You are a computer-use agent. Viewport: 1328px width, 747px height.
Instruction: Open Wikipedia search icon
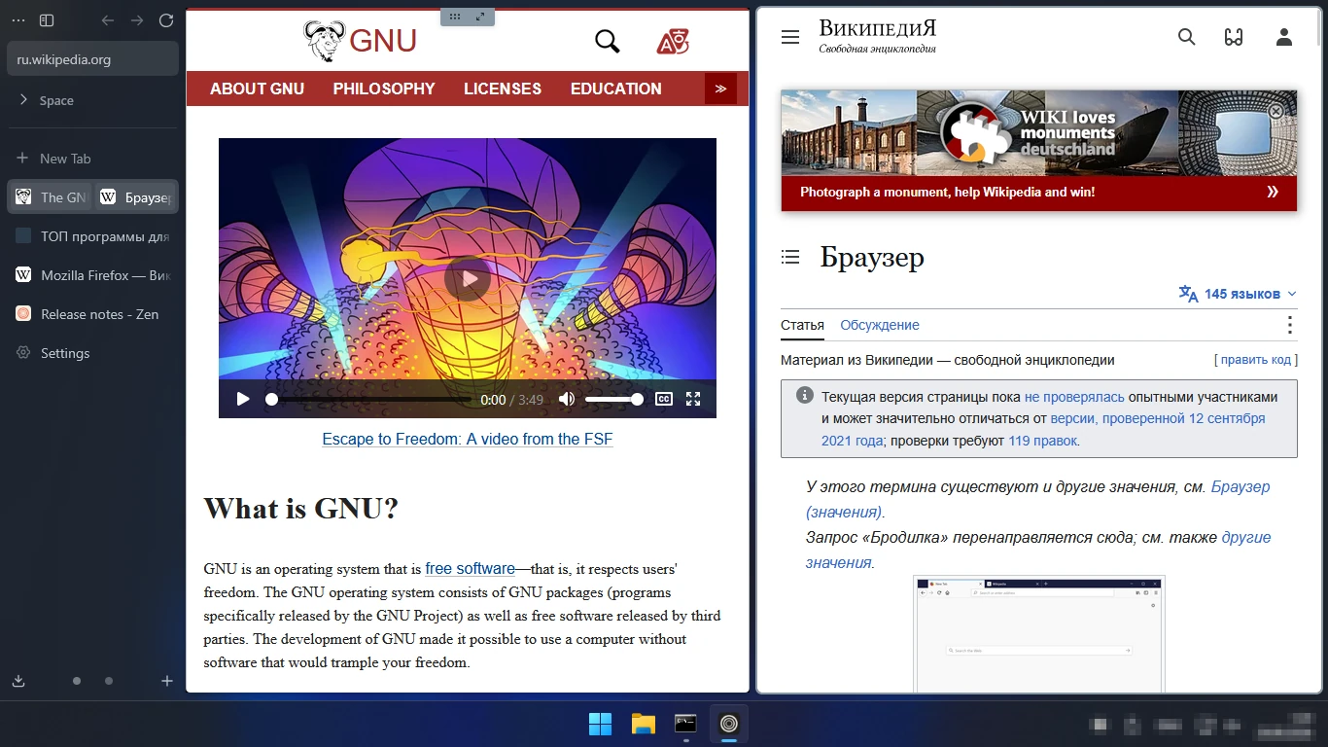click(1186, 37)
